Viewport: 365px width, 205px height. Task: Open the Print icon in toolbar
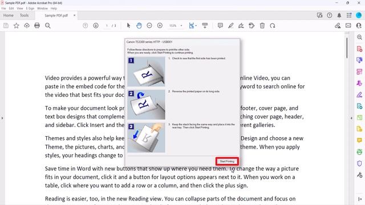[37, 26]
